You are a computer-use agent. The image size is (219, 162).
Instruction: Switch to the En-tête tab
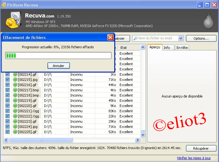[182, 48]
